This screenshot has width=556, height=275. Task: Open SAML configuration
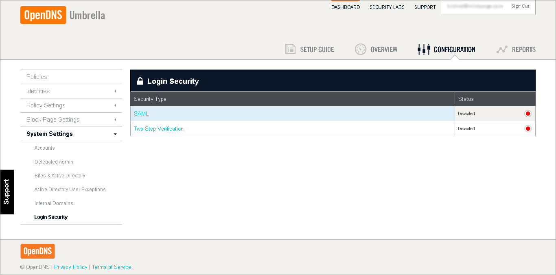pyautogui.click(x=141, y=113)
